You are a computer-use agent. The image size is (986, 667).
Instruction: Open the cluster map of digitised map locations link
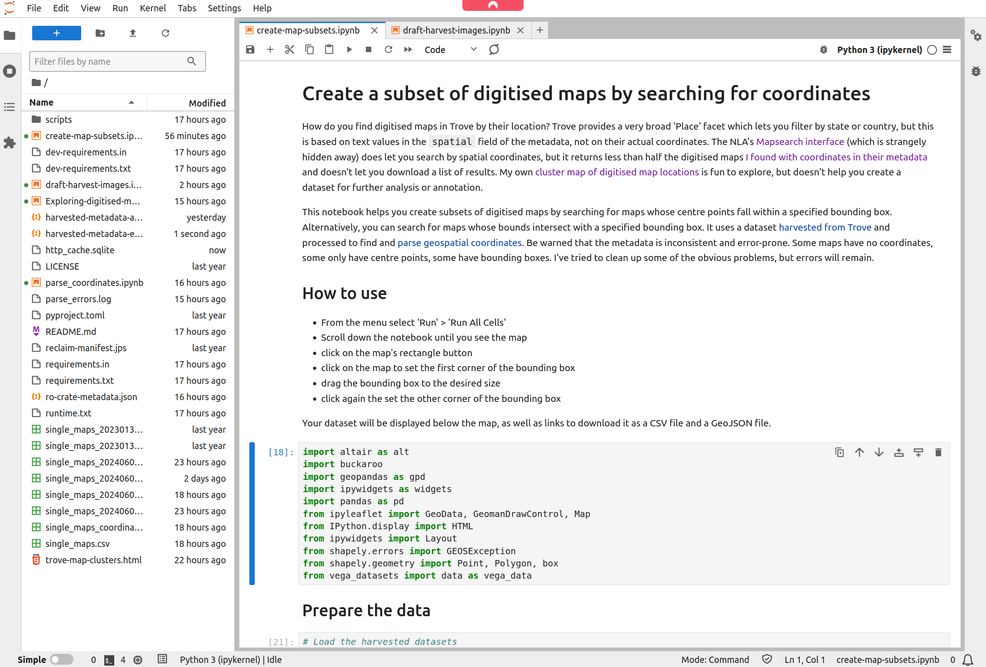pos(617,172)
